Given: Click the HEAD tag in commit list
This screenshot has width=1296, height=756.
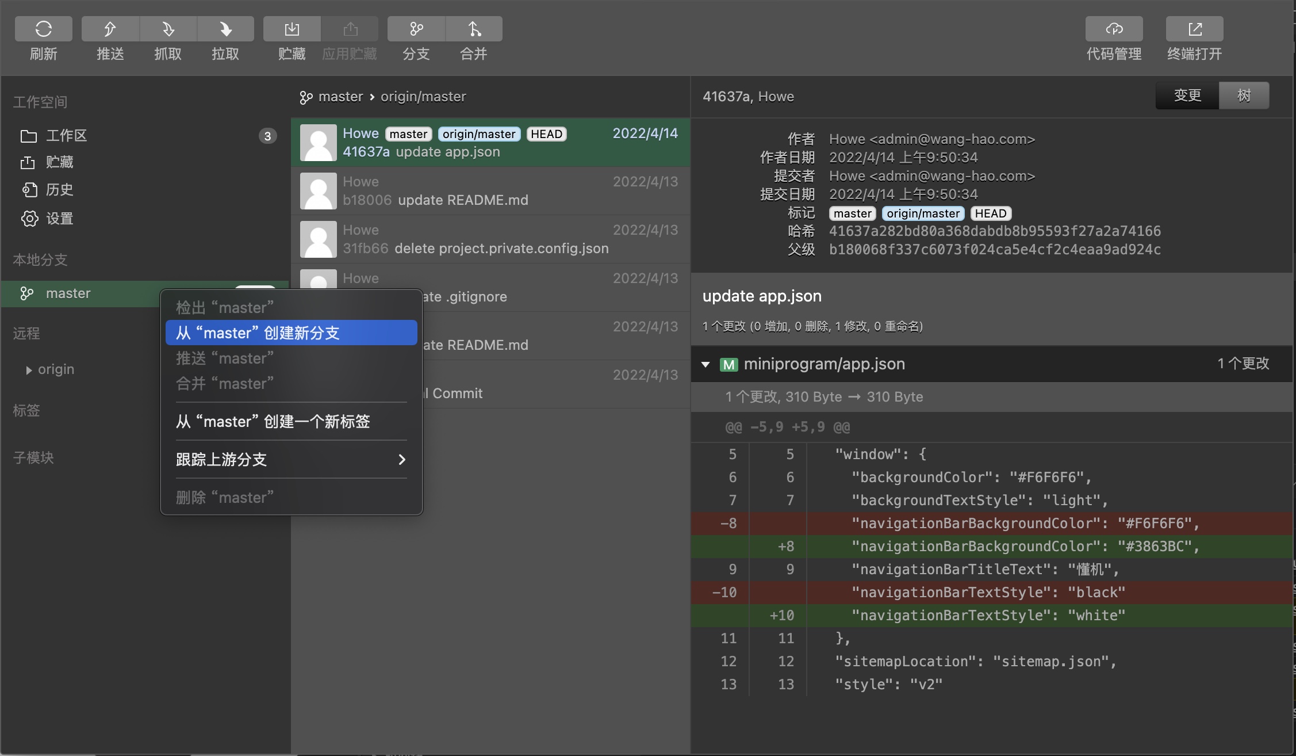Looking at the screenshot, I should [546, 134].
